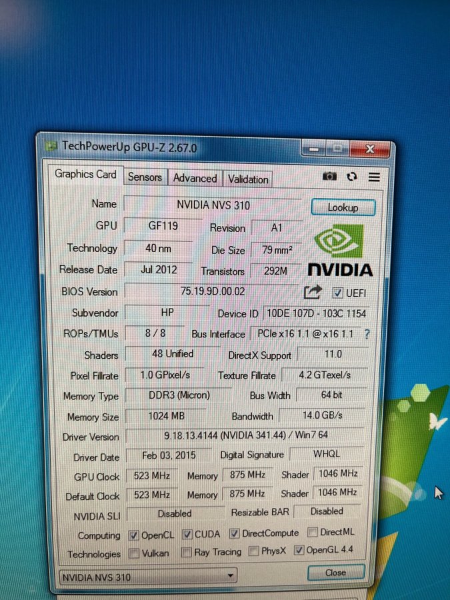
Task: Toggle the OpenGL 4.4 checkbox
Action: [299, 550]
